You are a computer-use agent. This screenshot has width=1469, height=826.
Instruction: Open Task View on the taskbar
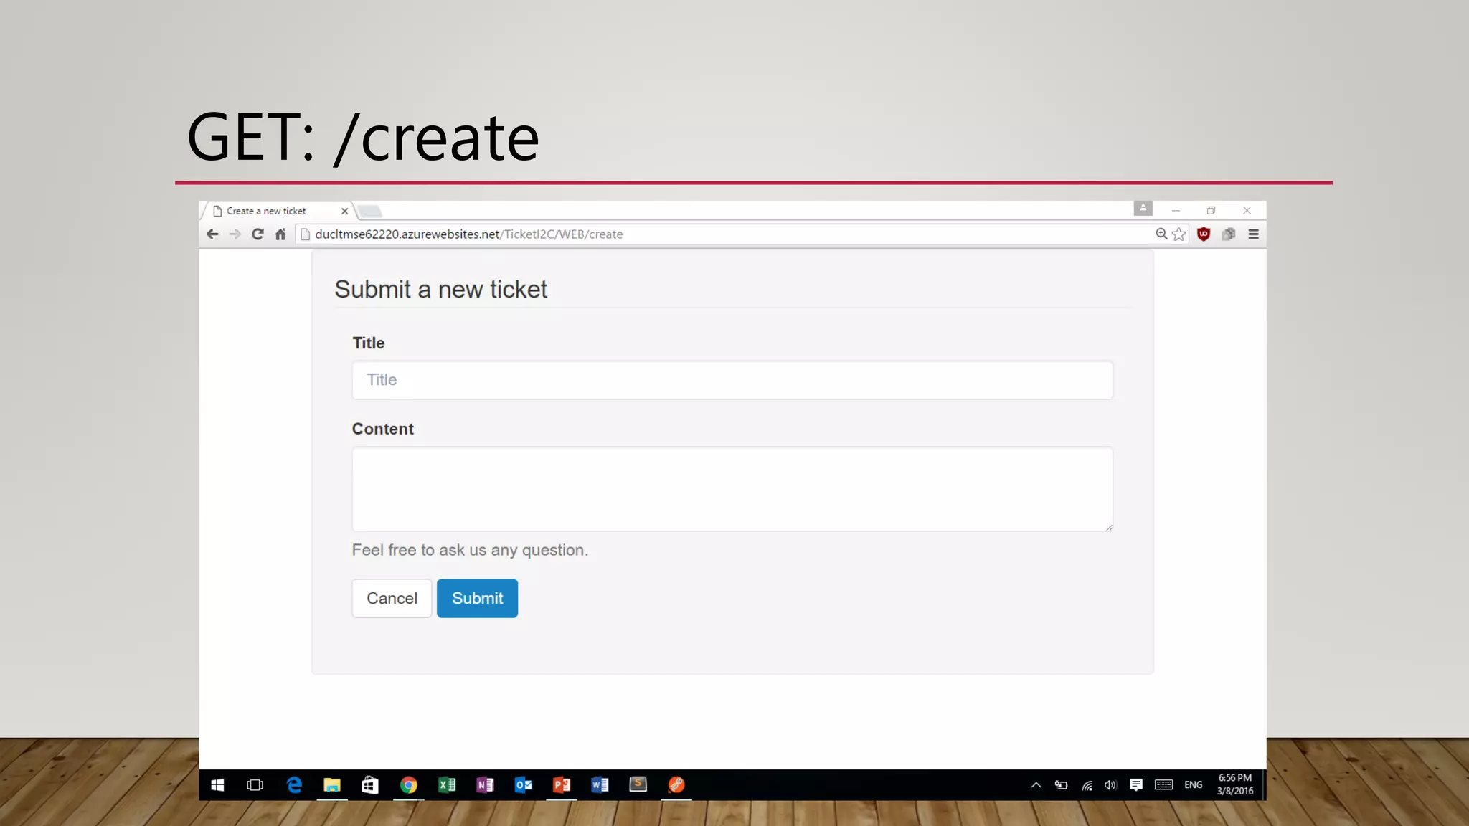(x=255, y=785)
